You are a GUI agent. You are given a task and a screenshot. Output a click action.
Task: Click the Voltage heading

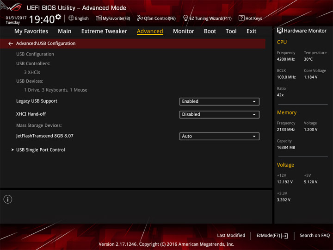285,165
